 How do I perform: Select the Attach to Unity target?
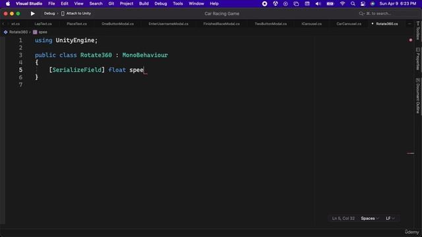click(76, 13)
